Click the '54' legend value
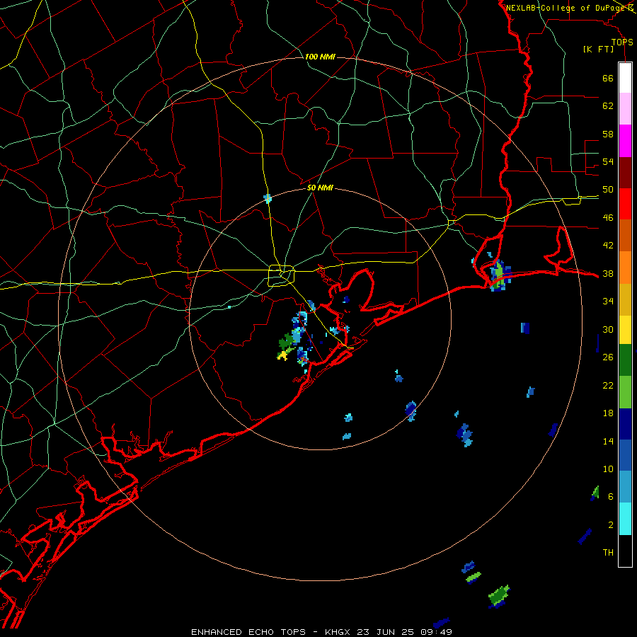Image resolution: width=637 pixels, height=637 pixels. point(608,161)
